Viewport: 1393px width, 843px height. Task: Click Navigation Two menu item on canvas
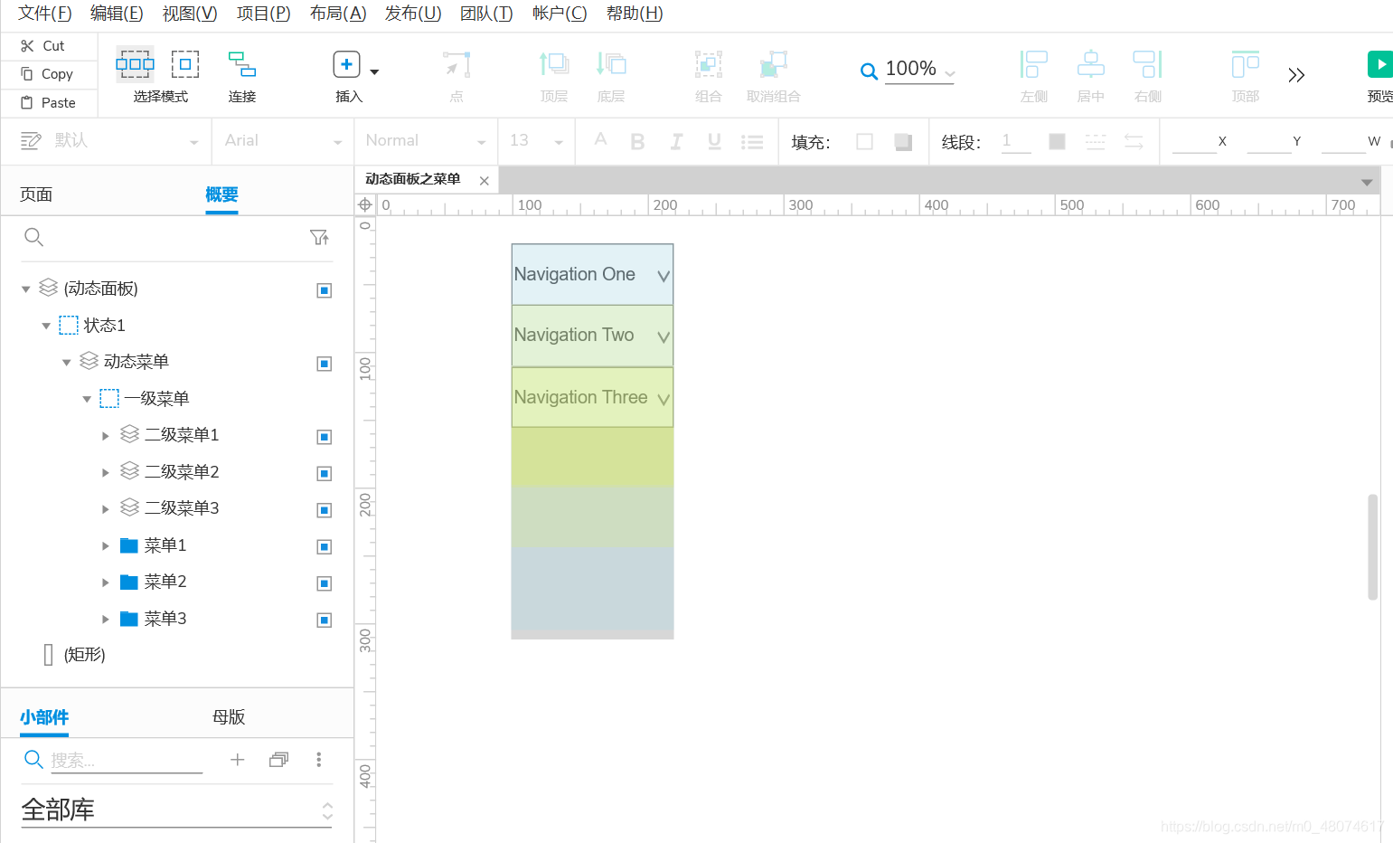(x=592, y=336)
